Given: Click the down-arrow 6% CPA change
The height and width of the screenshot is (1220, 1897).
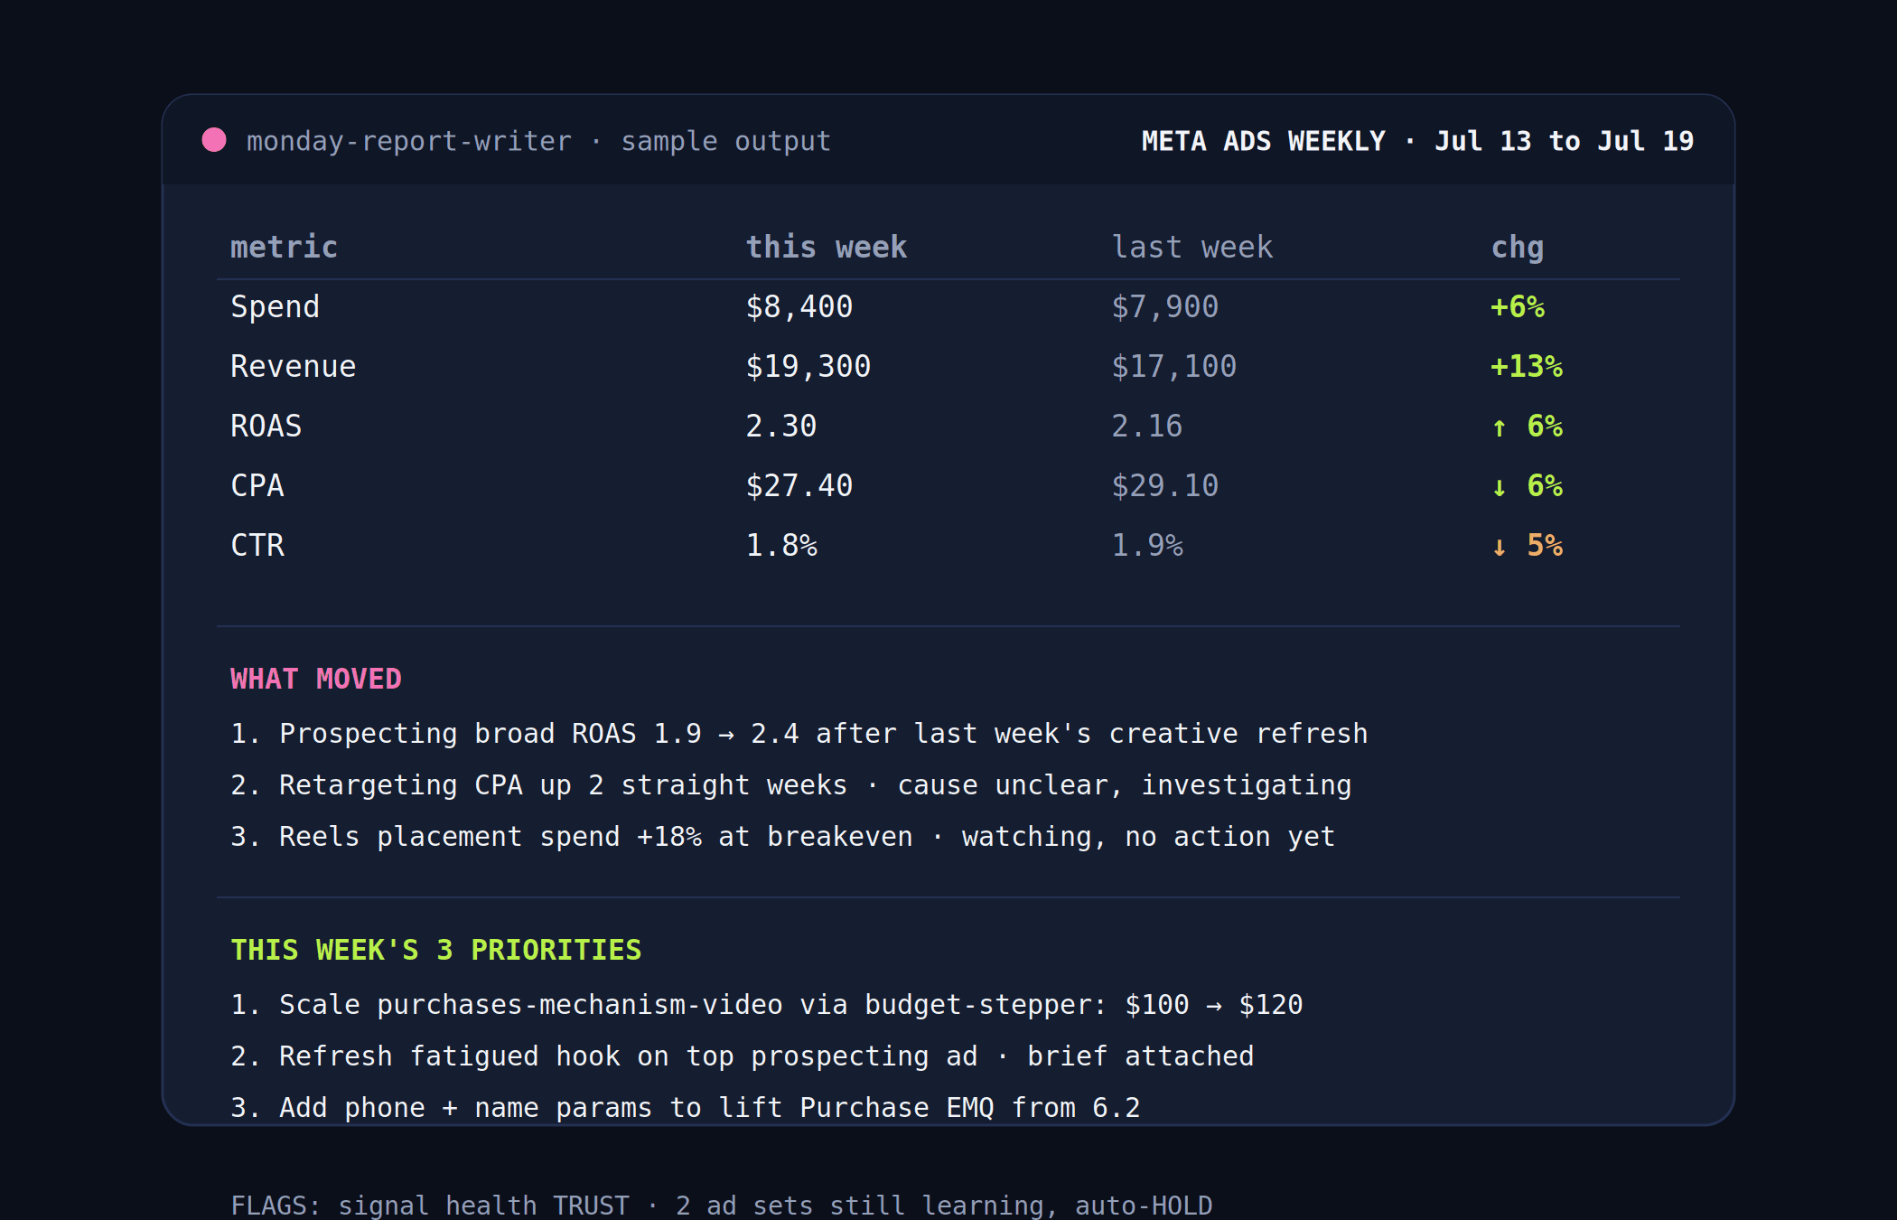Looking at the screenshot, I should [1527, 485].
